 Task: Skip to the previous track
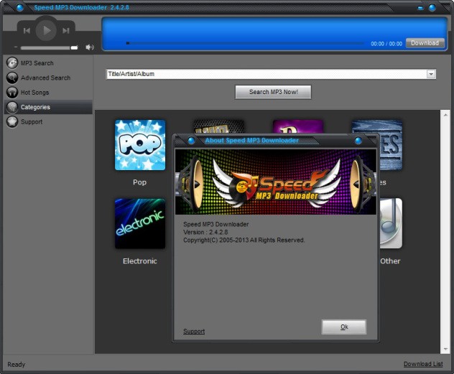tap(27, 30)
